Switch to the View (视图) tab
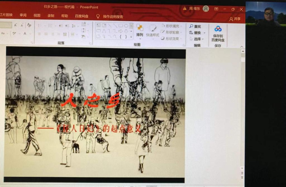286x187 pixels. coord(37,15)
